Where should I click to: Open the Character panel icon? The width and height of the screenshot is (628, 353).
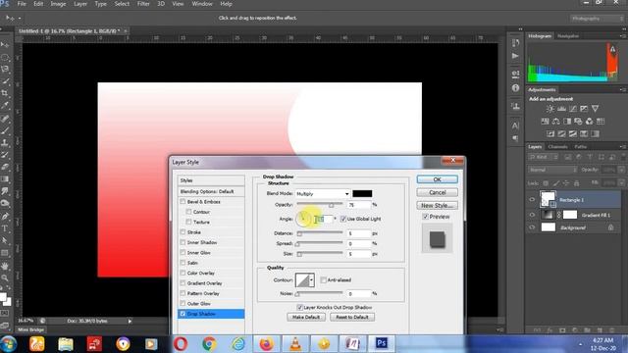pos(515,126)
